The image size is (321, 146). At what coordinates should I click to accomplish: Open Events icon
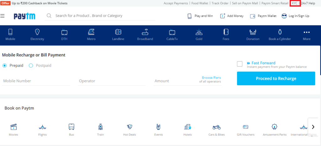[x=158, y=127]
